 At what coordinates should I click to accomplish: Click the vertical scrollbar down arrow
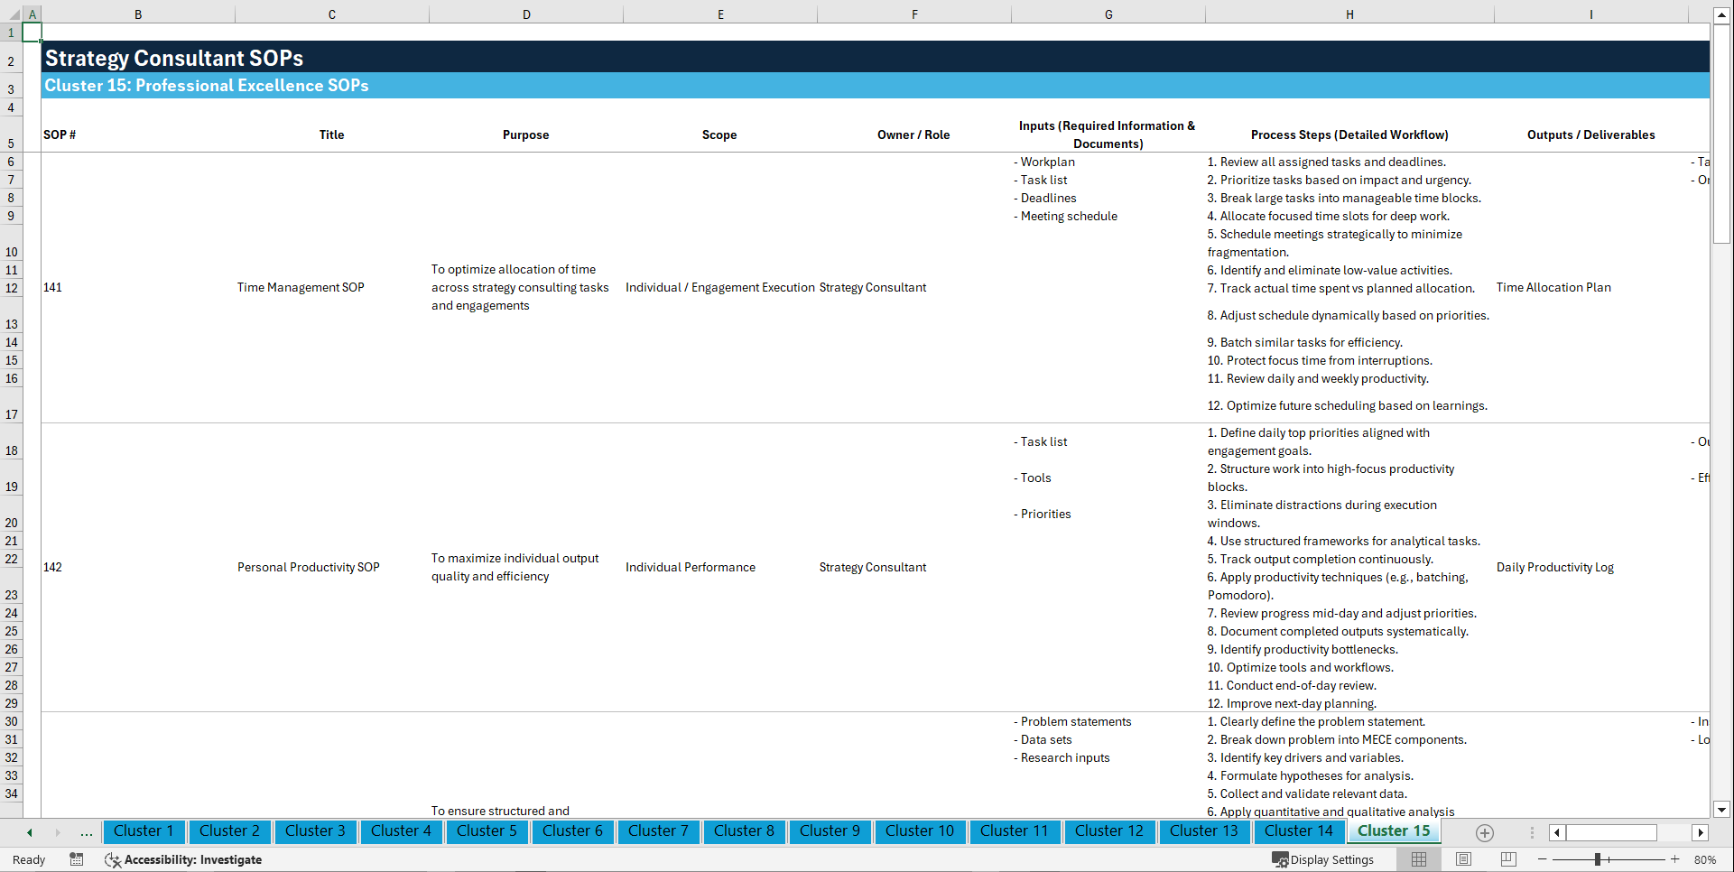point(1722,810)
